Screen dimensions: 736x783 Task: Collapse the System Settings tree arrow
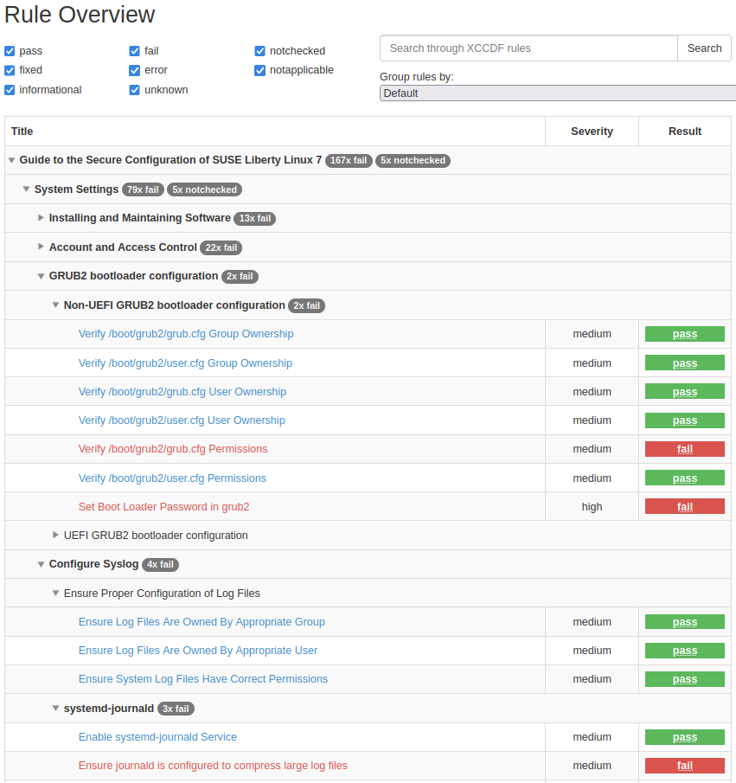[26, 189]
